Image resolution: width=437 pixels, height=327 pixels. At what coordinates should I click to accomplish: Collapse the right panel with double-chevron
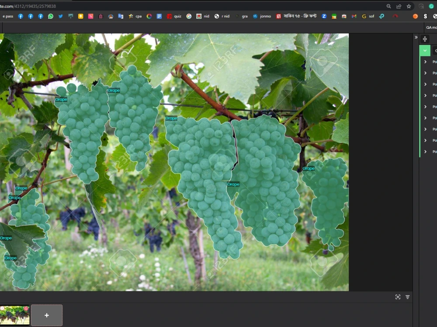[416, 37]
